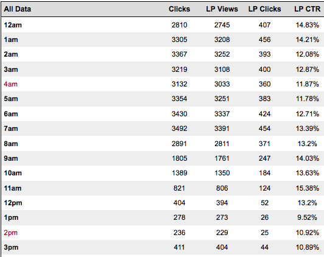
Task: Click the Clicks column header
Action: 179,9
